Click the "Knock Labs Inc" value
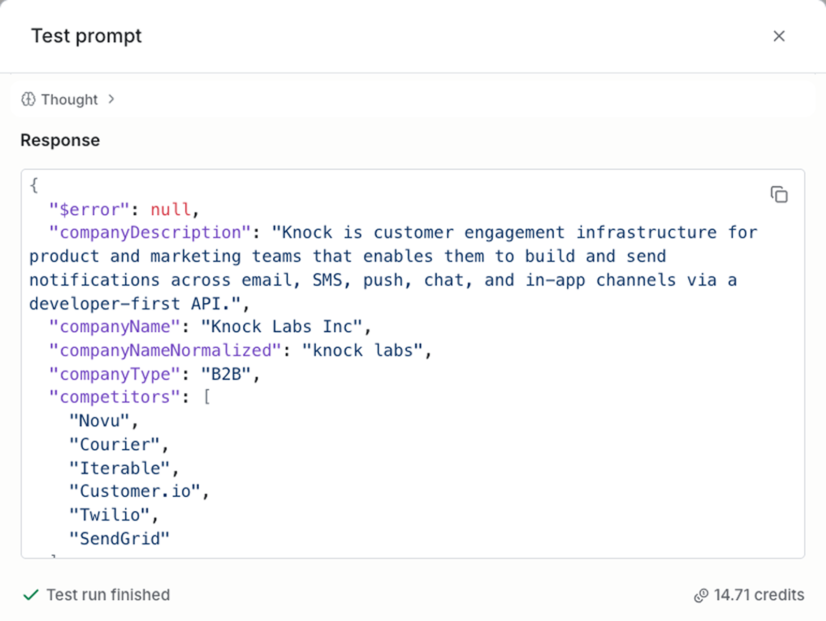Screen dimensions: 826x621 (x=282, y=327)
